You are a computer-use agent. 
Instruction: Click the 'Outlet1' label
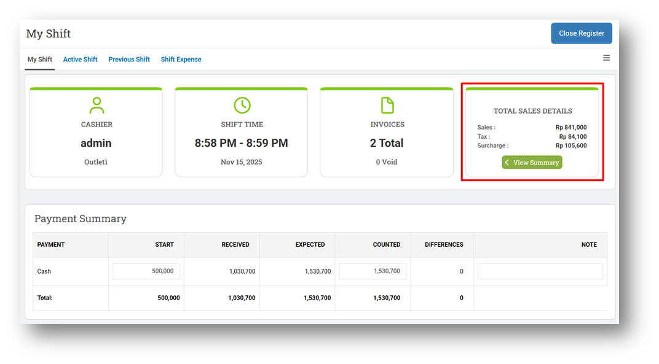pyautogui.click(x=96, y=162)
